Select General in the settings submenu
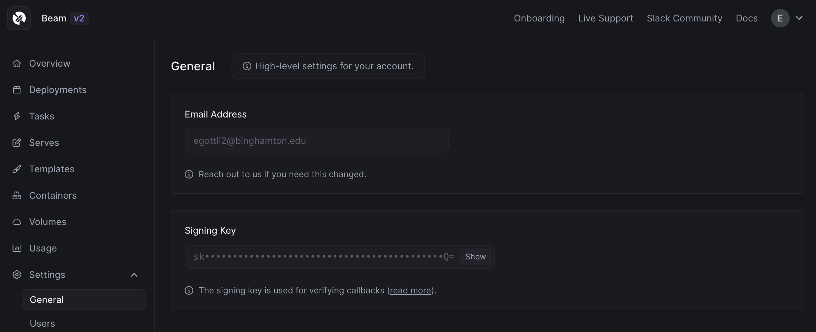Screen dimensions: 816x332 [84, 300]
